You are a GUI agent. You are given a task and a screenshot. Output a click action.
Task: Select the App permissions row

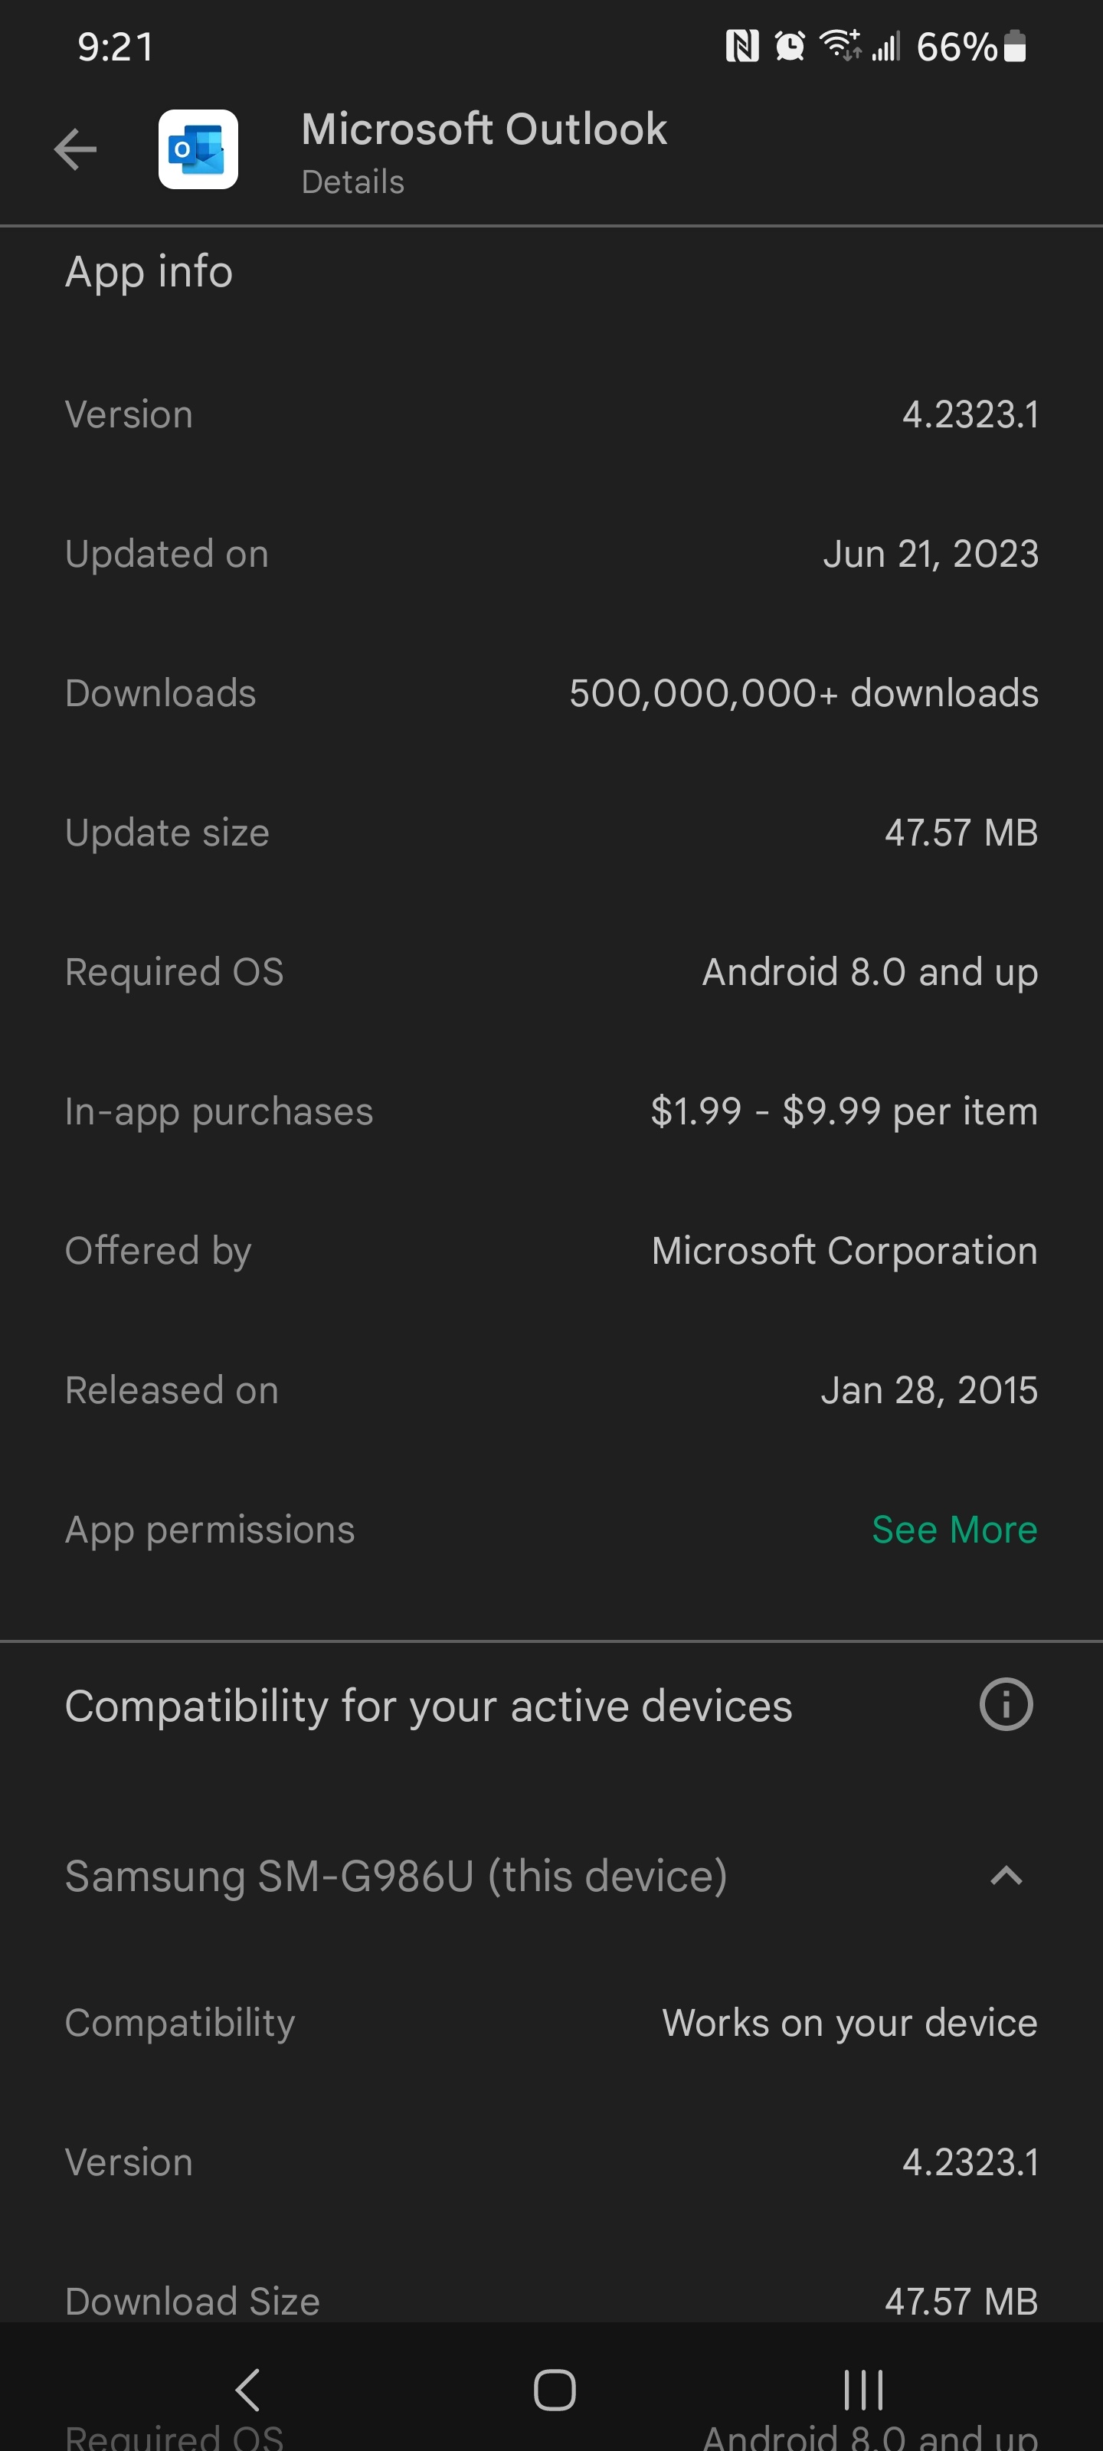coord(551,1529)
